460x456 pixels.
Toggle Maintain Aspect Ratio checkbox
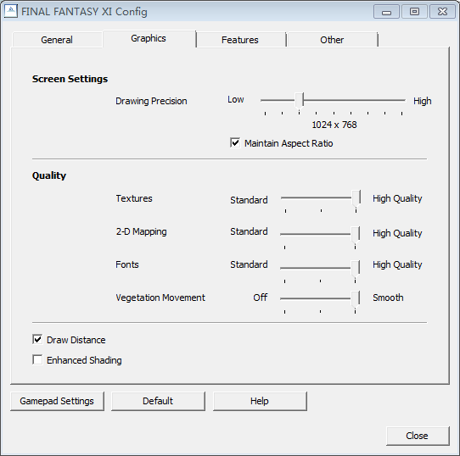[x=235, y=143]
